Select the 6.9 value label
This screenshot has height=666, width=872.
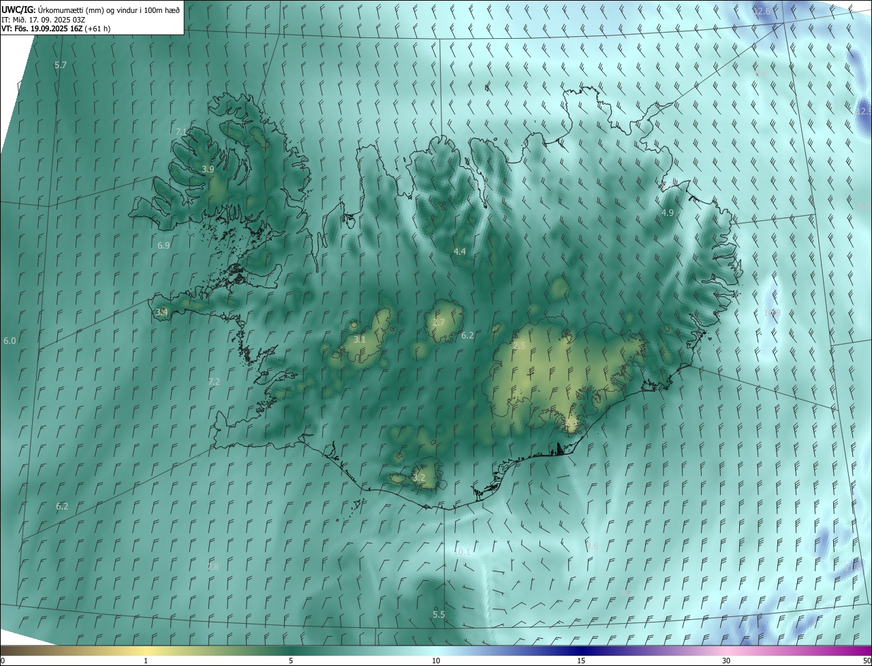tap(163, 245)
